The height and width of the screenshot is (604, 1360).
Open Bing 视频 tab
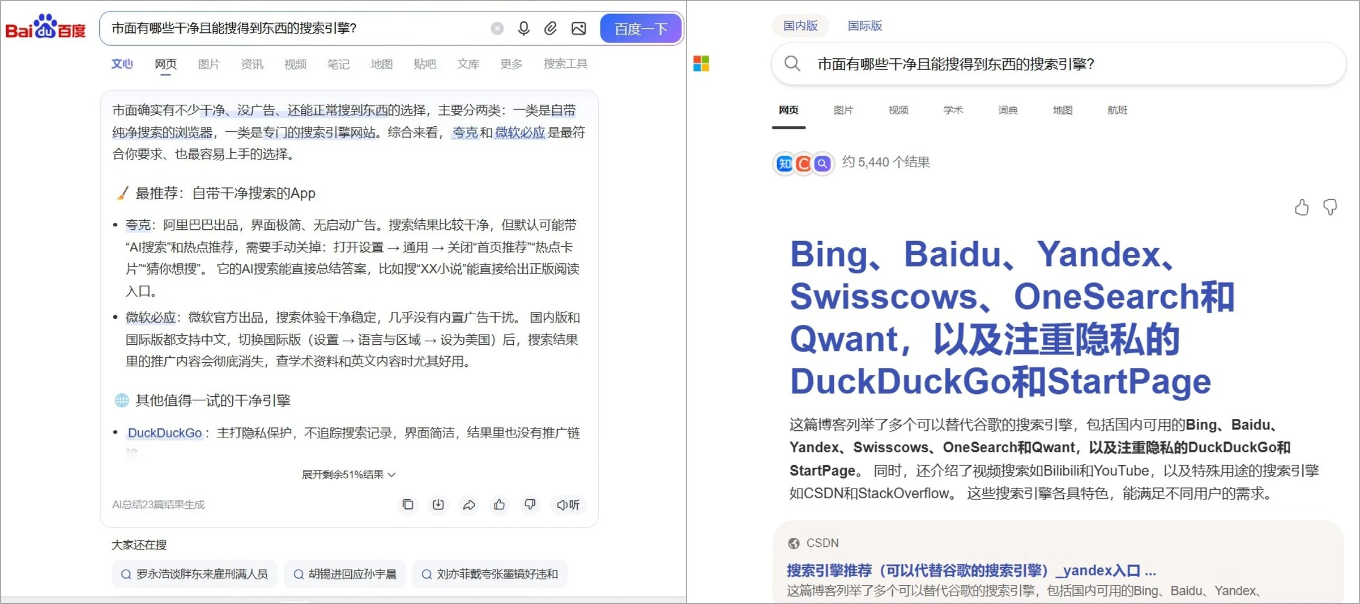tap(898, 110)
